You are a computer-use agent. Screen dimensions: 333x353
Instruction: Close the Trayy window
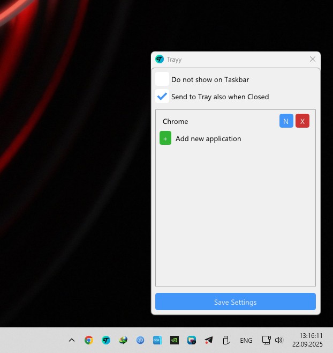(x=313, y=59)
